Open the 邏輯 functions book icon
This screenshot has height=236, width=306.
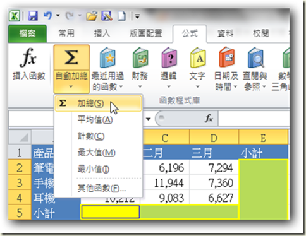[169, 57]
